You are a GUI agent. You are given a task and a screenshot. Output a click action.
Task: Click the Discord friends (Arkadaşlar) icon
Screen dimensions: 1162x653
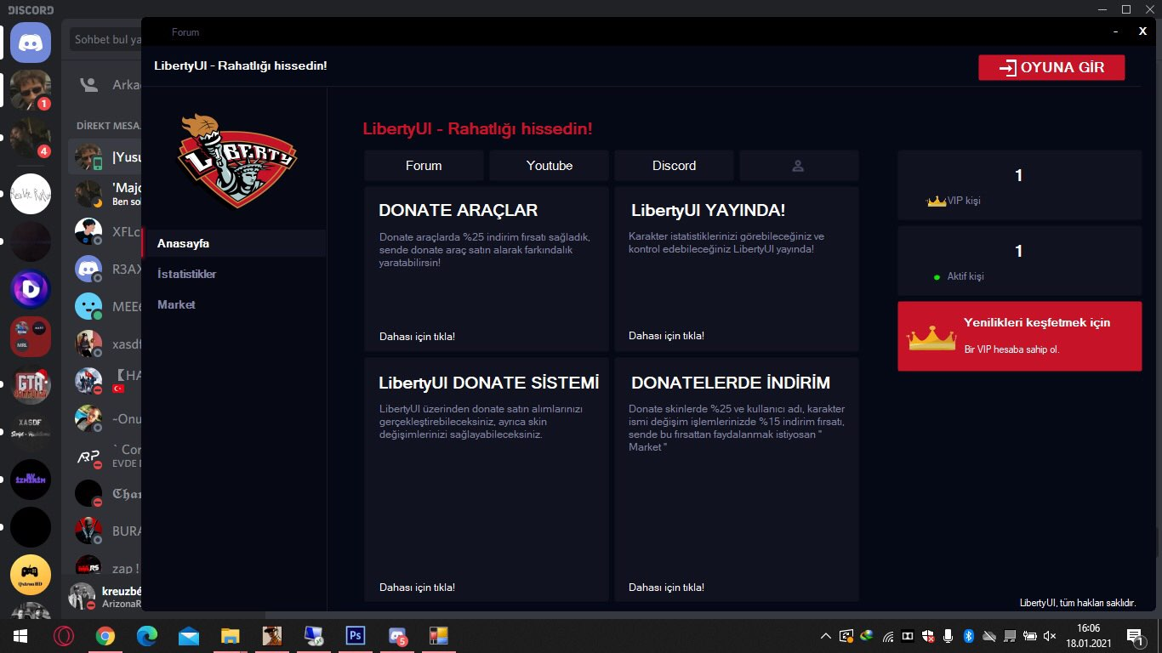88,85
